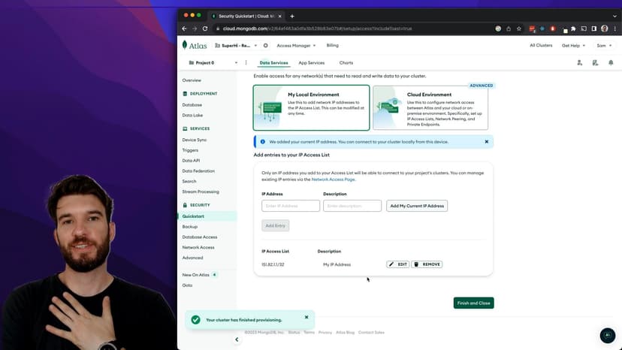
Task: Expand the Get Help menu
Action: tap(574, 45)
